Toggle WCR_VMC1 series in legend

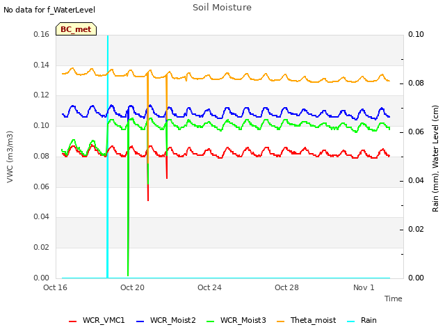point(97,320)
